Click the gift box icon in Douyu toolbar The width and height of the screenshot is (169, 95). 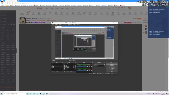[x=50, y=13]
